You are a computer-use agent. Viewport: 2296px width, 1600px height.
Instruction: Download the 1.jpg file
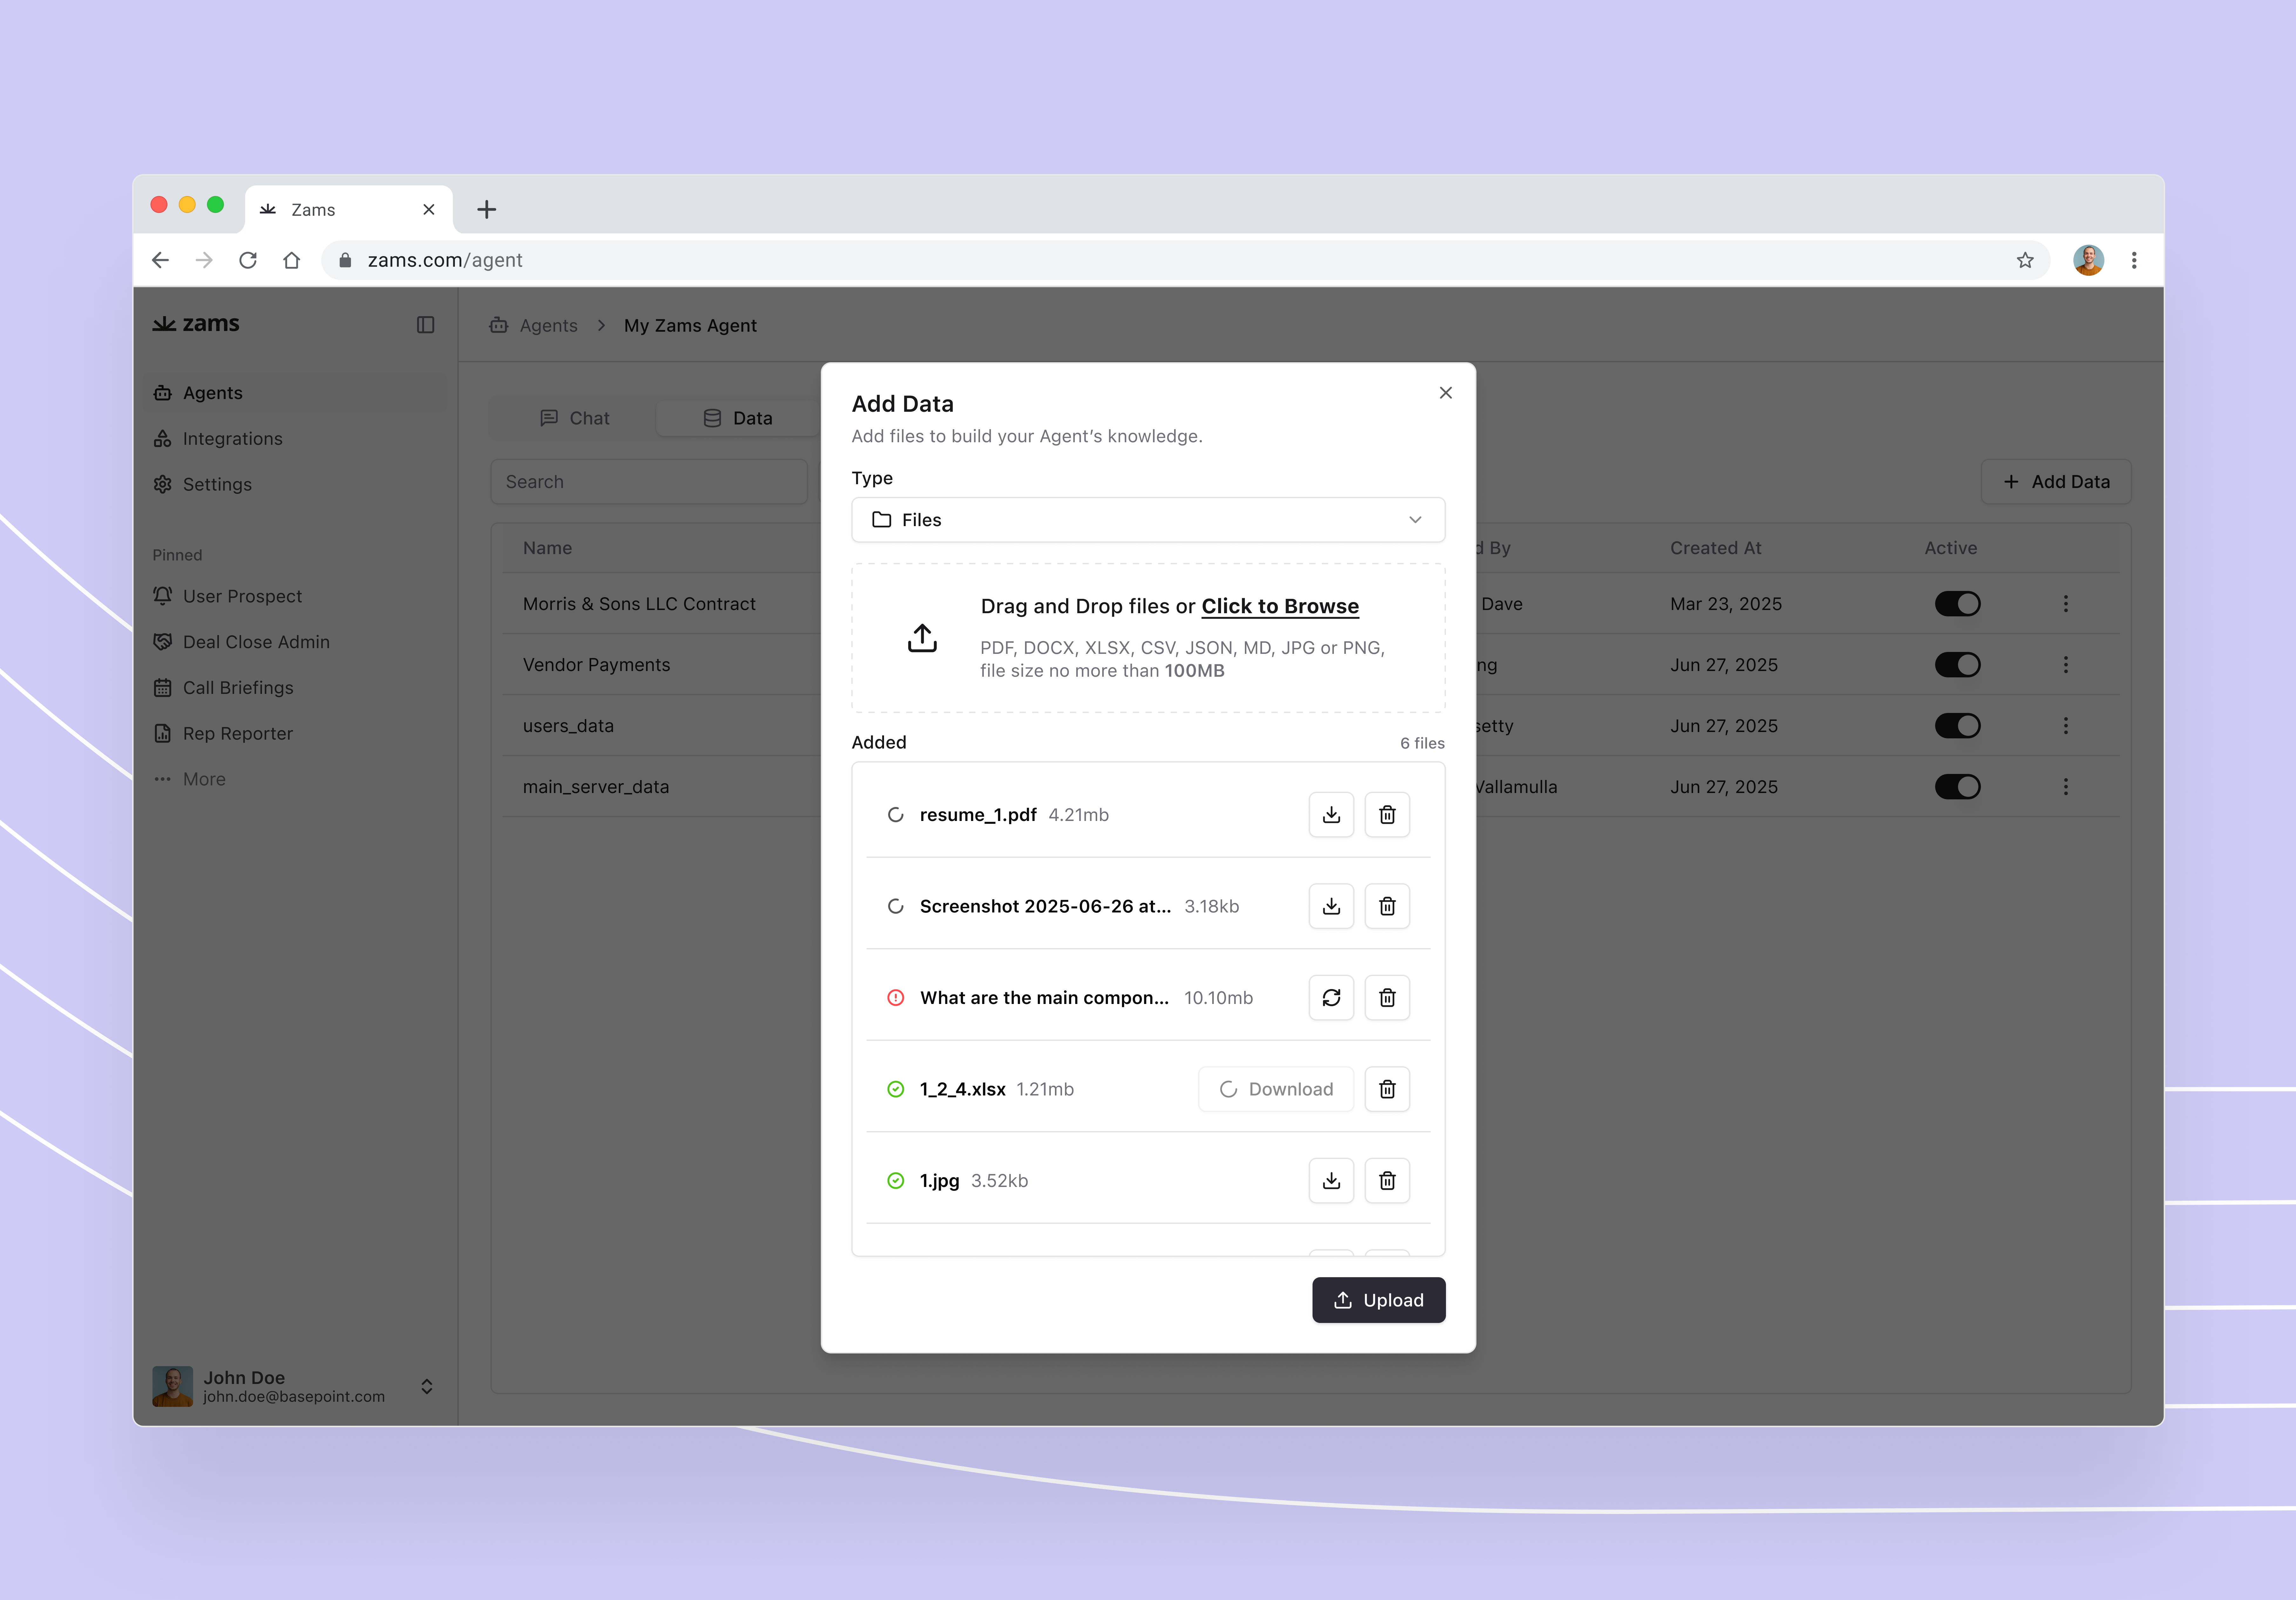(1331, 1181)
